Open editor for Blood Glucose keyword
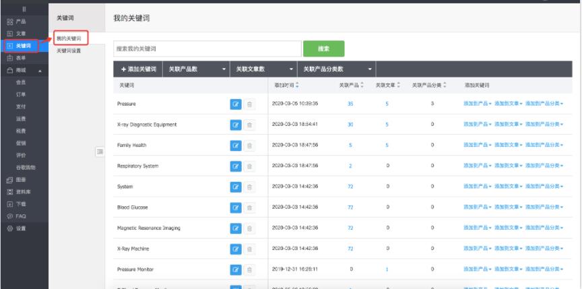This screenshot has width=582, height=289. 236,207
